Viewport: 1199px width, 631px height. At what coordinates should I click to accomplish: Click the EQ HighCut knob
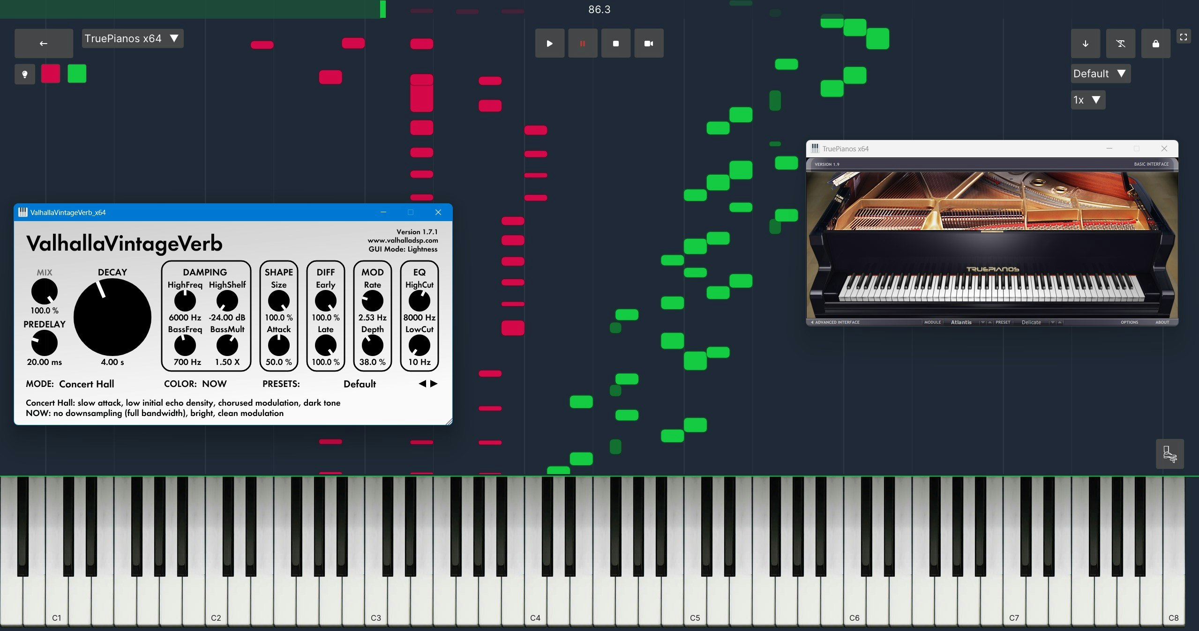(420, 301)
